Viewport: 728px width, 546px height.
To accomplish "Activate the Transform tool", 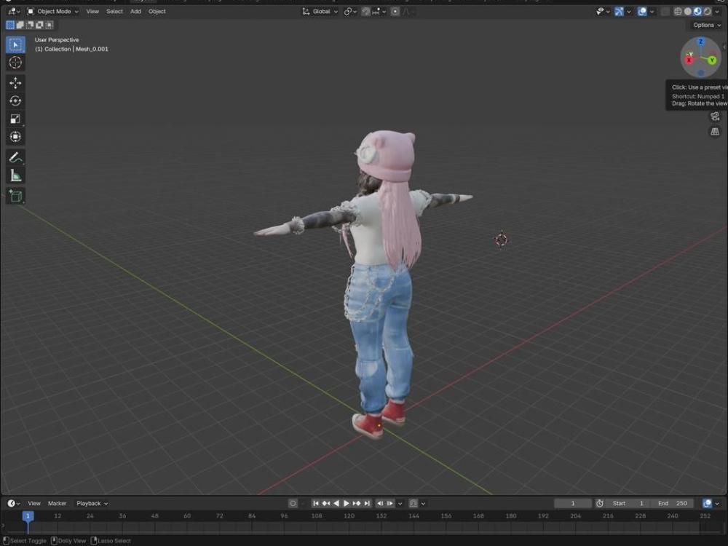I will [15, 137].
